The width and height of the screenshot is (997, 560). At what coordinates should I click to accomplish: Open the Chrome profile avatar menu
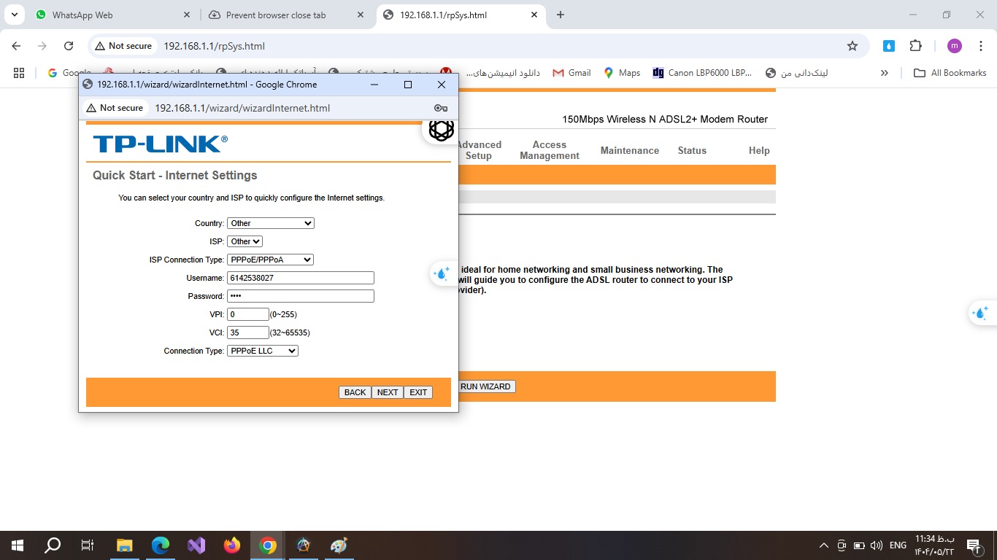pos(954,46)
